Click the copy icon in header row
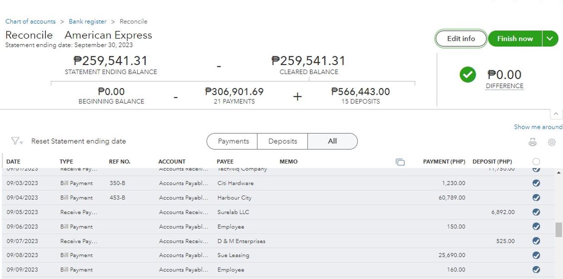This screenshot has height=279, width=563. [x=400, y=162]
